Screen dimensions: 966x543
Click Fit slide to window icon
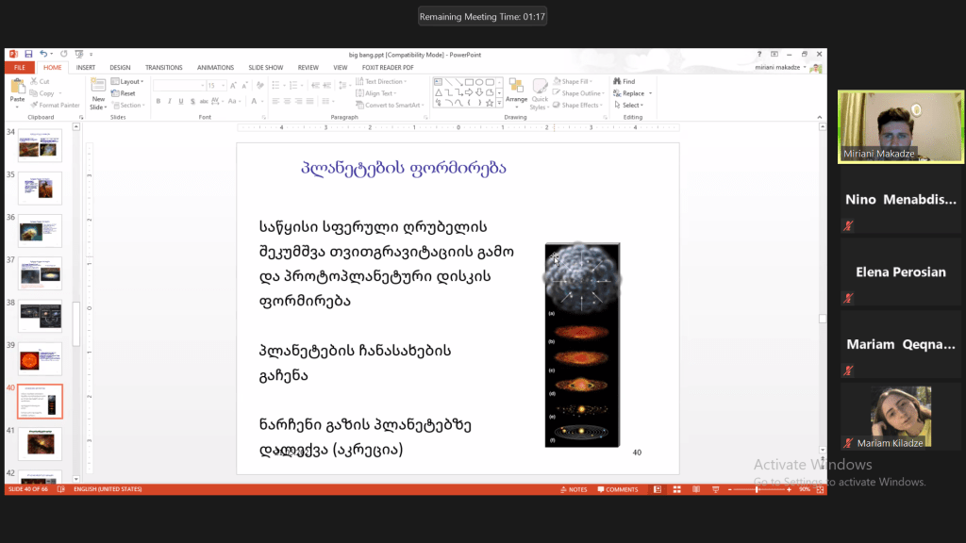(820, 489)
